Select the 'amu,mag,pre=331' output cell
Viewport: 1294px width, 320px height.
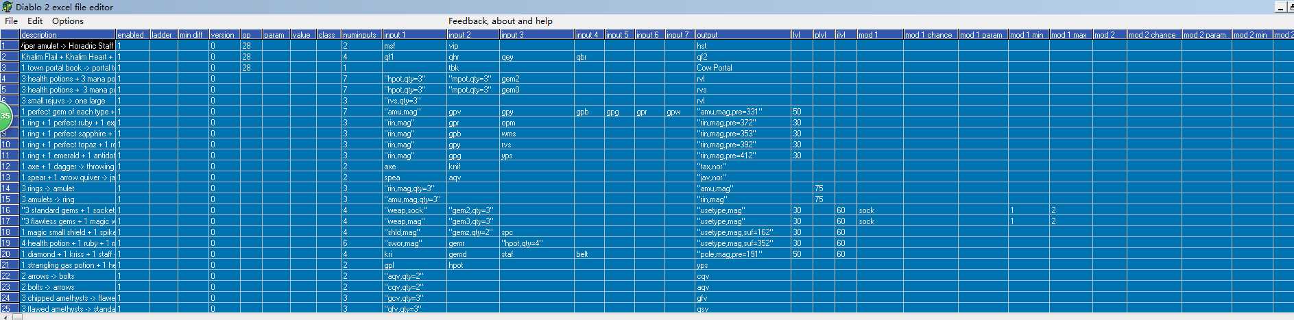coord(743,112)
